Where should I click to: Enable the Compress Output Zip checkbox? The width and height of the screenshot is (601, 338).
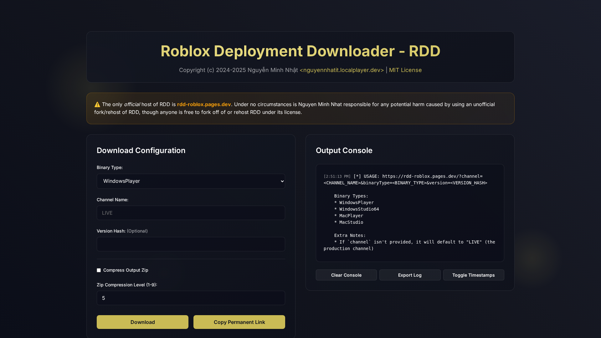click(x=99, y=270)
